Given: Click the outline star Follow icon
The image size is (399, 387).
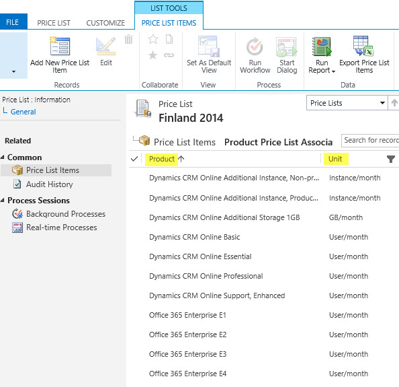Looking at the screenshot, I should (153, 39).
